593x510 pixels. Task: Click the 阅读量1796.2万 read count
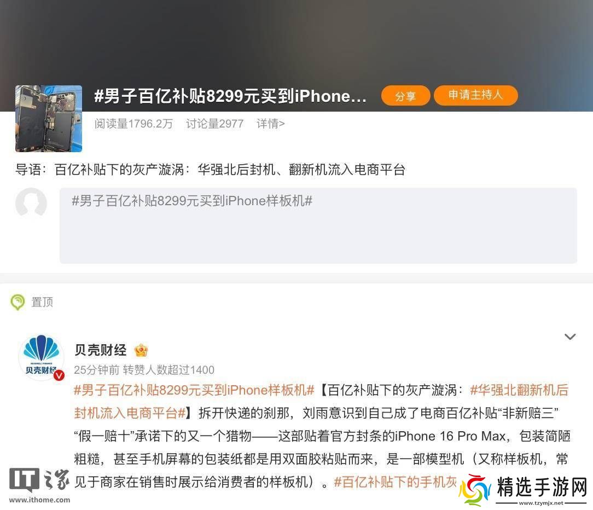(x=133, y=123)
